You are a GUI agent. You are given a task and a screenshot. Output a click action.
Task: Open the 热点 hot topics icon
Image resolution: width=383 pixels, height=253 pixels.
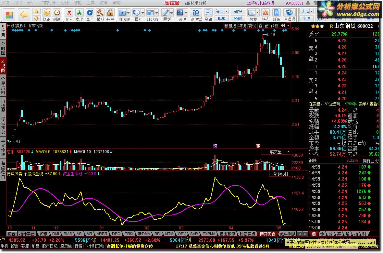[x=265, y=15]
